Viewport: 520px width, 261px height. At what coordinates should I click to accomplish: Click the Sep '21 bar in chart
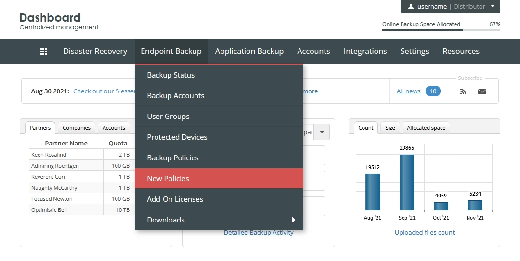[x=406, y=183]
